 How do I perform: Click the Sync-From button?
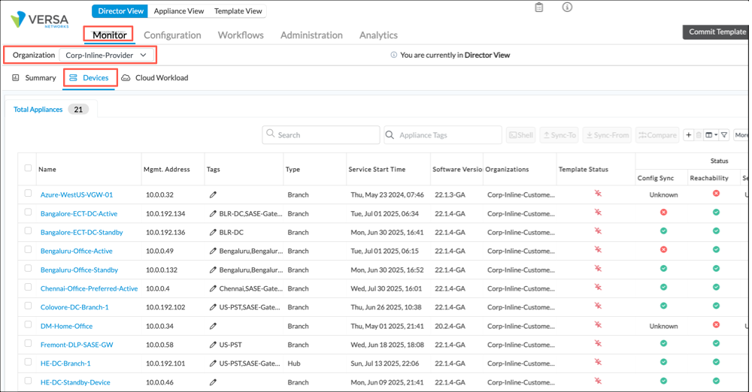pos(607,135)
